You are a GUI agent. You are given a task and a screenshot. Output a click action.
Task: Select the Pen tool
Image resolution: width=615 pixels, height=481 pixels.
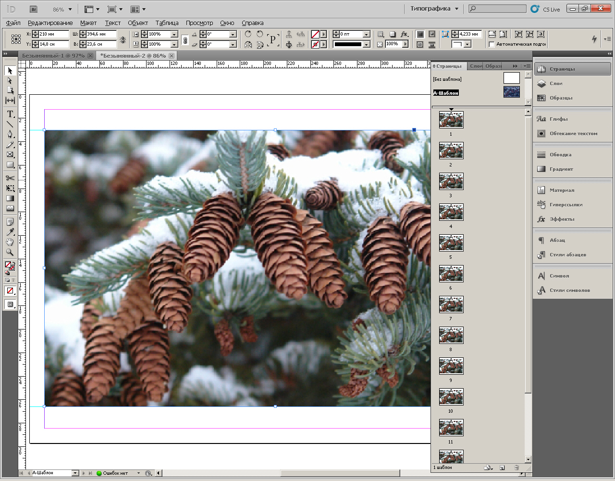[10, 134]
